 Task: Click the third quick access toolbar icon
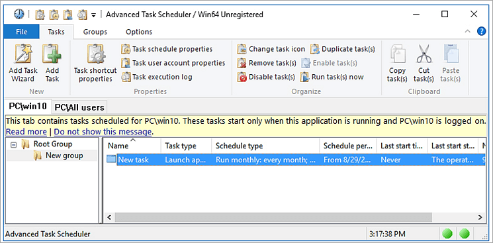pyautogui.click(x=68, y=15)
